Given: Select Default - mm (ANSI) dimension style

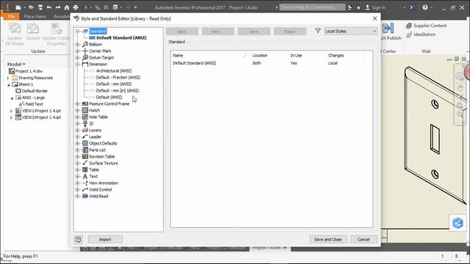Looking at the screenshot, I should coord(114,84).
